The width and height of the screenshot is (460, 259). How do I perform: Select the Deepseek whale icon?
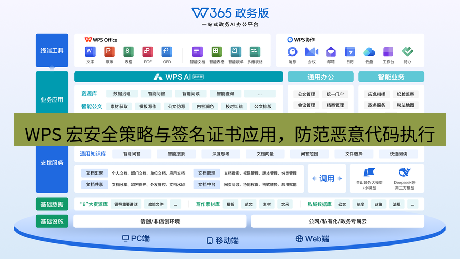(405, 172)
